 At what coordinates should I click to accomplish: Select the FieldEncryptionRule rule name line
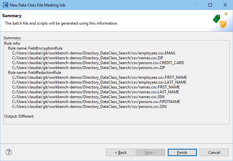point(35,48)
